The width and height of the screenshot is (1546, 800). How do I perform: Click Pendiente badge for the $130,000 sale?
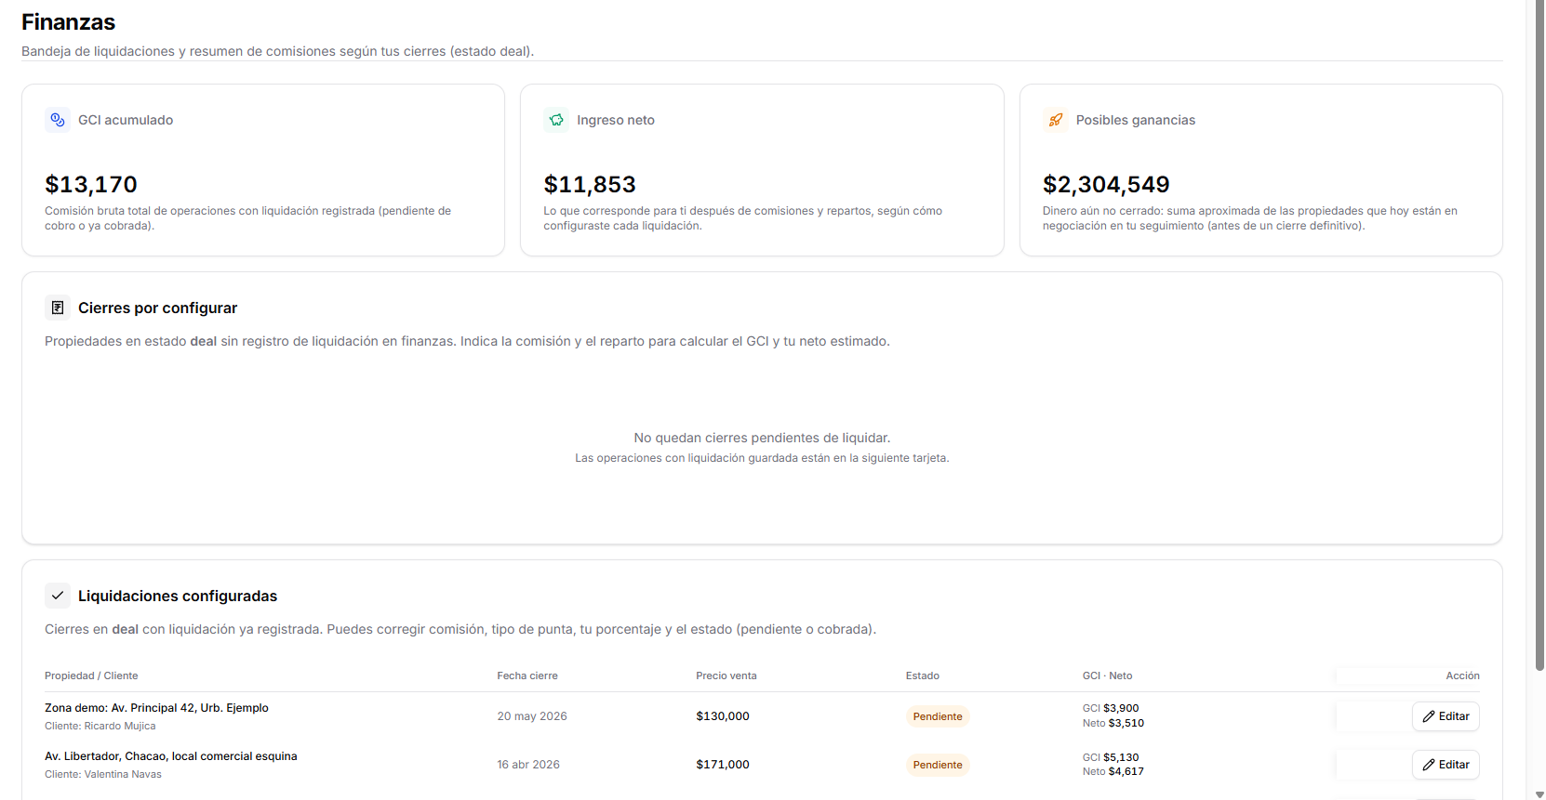tap(938, 716)
